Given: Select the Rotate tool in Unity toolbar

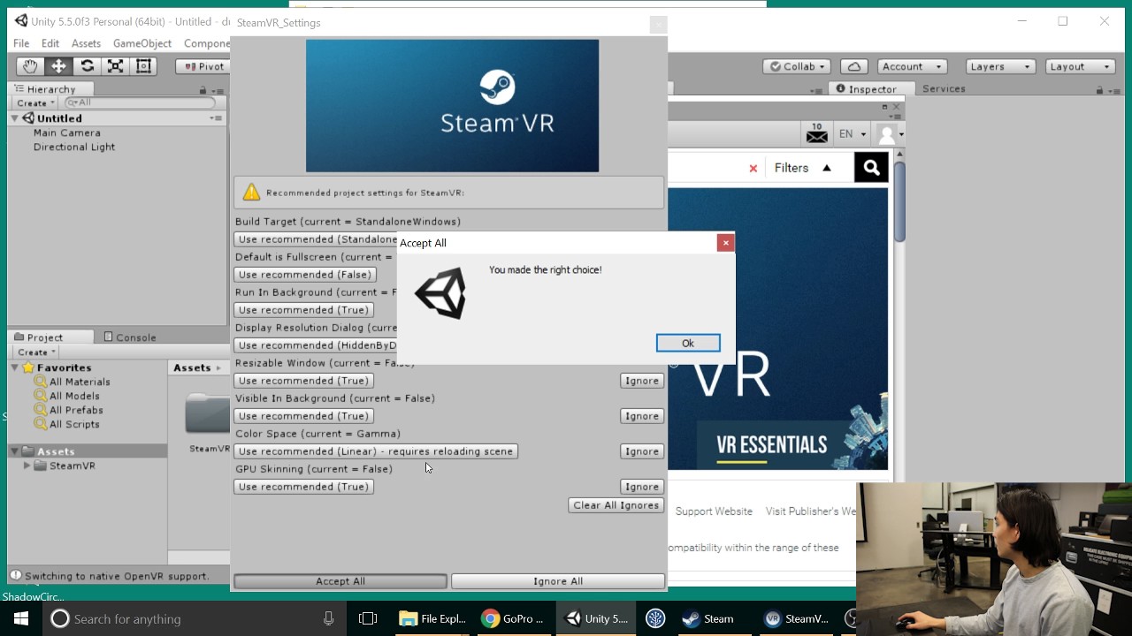Looking at the screenshot, I should (87, 66).
